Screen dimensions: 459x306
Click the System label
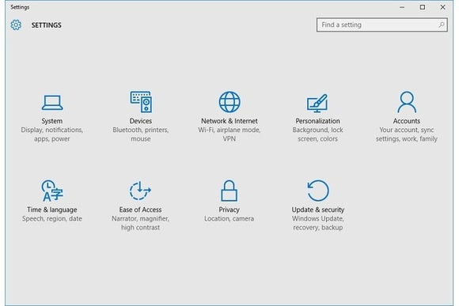(x=51, y=121)
